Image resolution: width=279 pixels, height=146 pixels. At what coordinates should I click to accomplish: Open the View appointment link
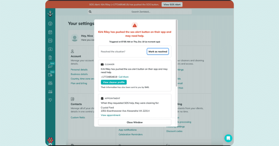pos(111,115)
